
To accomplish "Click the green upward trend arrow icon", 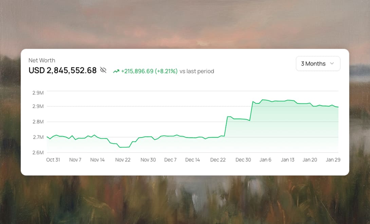I will [x=115, y=71].
